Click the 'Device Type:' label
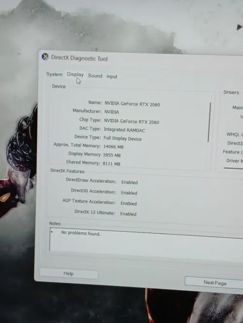This screenshot has height=323, width=243. coord(88,137)
